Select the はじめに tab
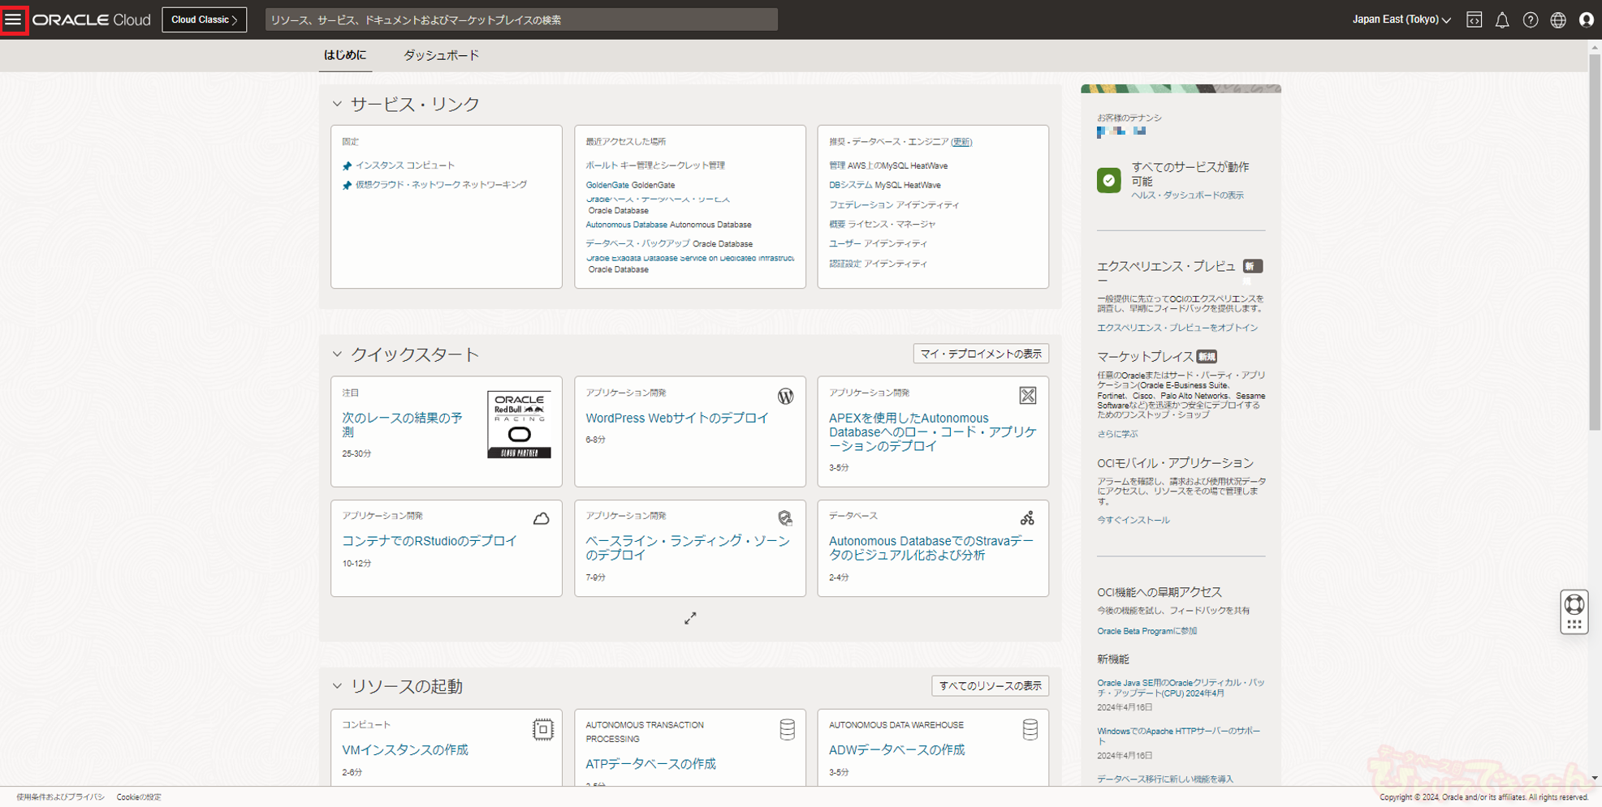The width and height of the screenshot is (1602, 807). tap(345, 55)
